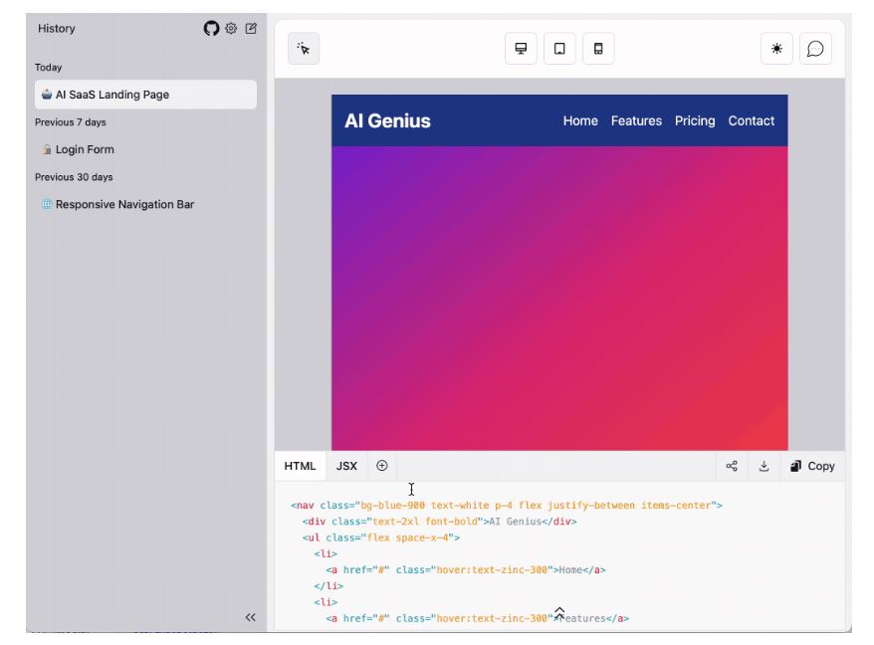
Task: Share the generated code
Action: 732,466
